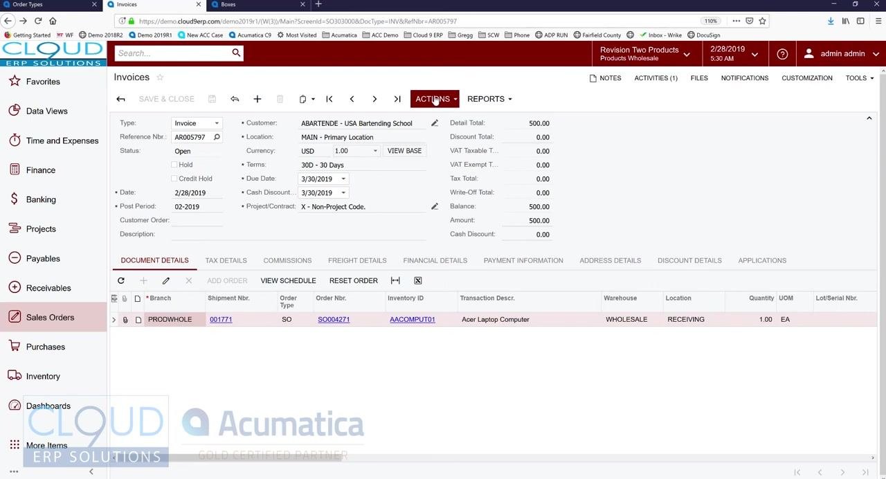Screen dimensions: 886x479
Task: Open inventory item AACOMPUT01 link
Action: click(413, 319)
